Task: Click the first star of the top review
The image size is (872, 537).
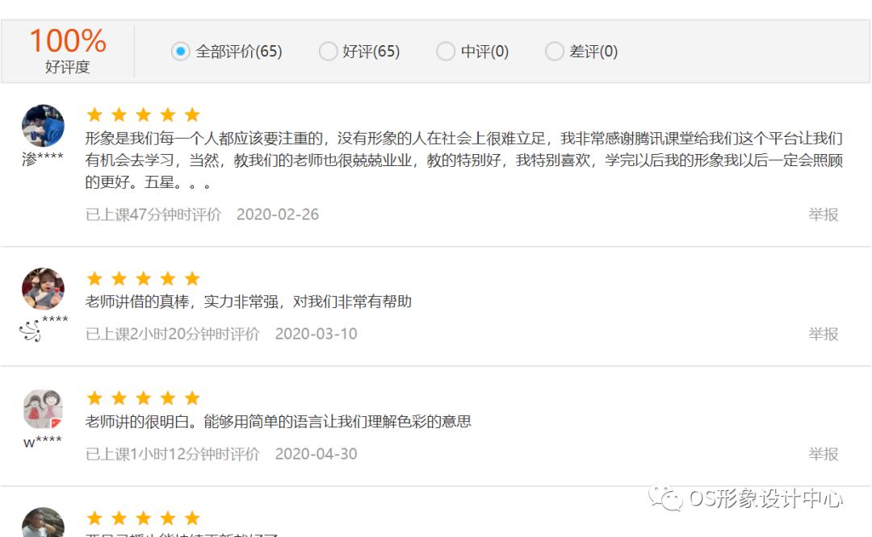Action: coord(94,114)
